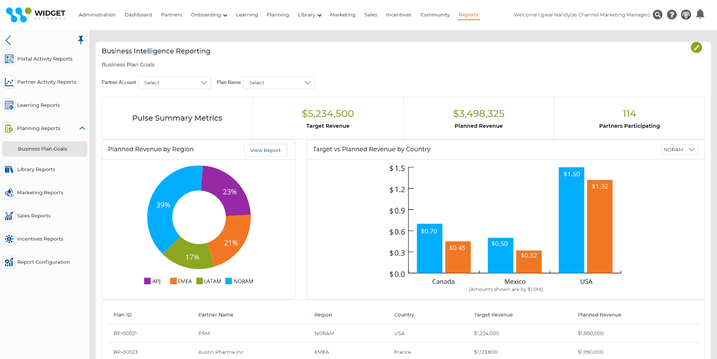Click the 23% APJ donut segment
The height and width of the screenshot is (359, 717).
tap(229, 191)
